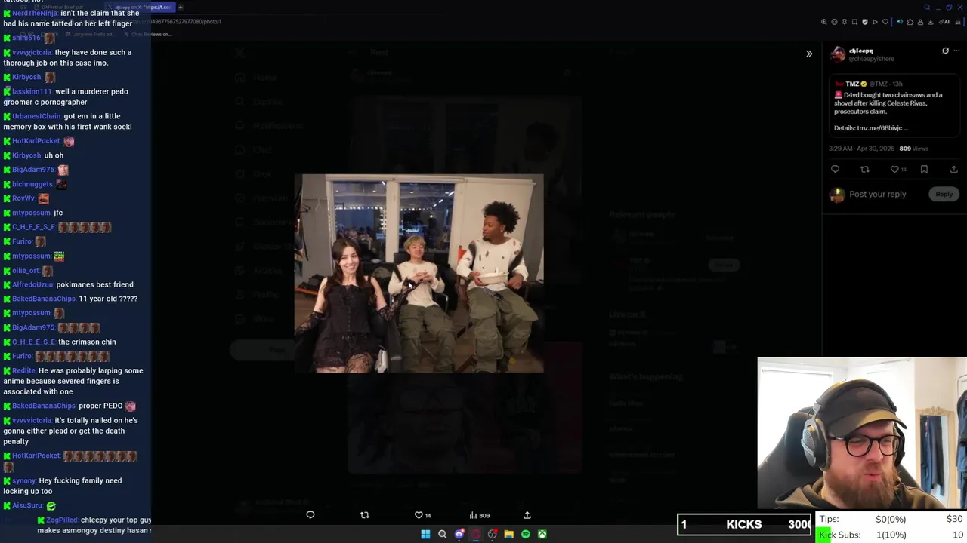
Task: Click the repost icon below the photo
Action: click(x=365, y=515)
